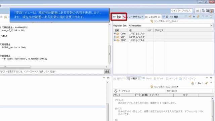Click the 送信 submit button
215x121 pixels.
pos(107,72)
